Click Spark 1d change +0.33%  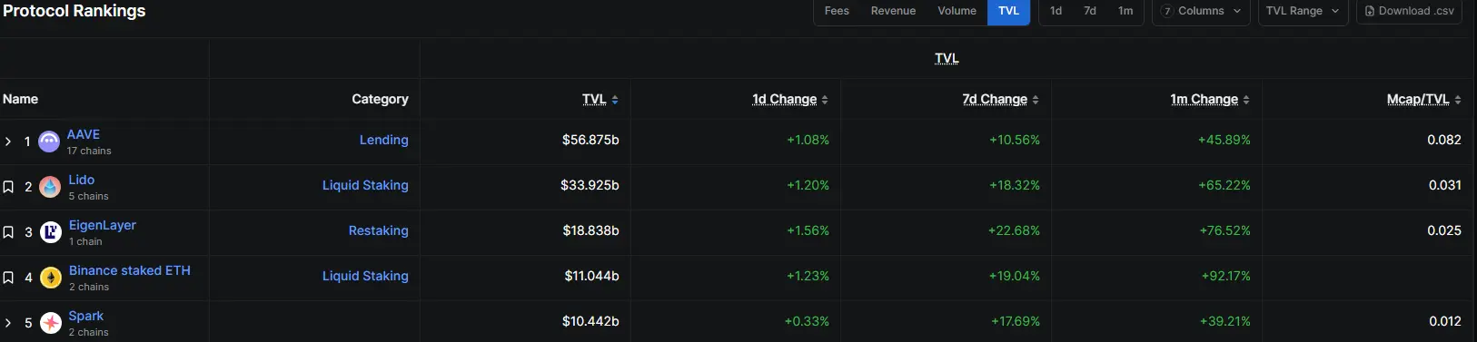807,321
